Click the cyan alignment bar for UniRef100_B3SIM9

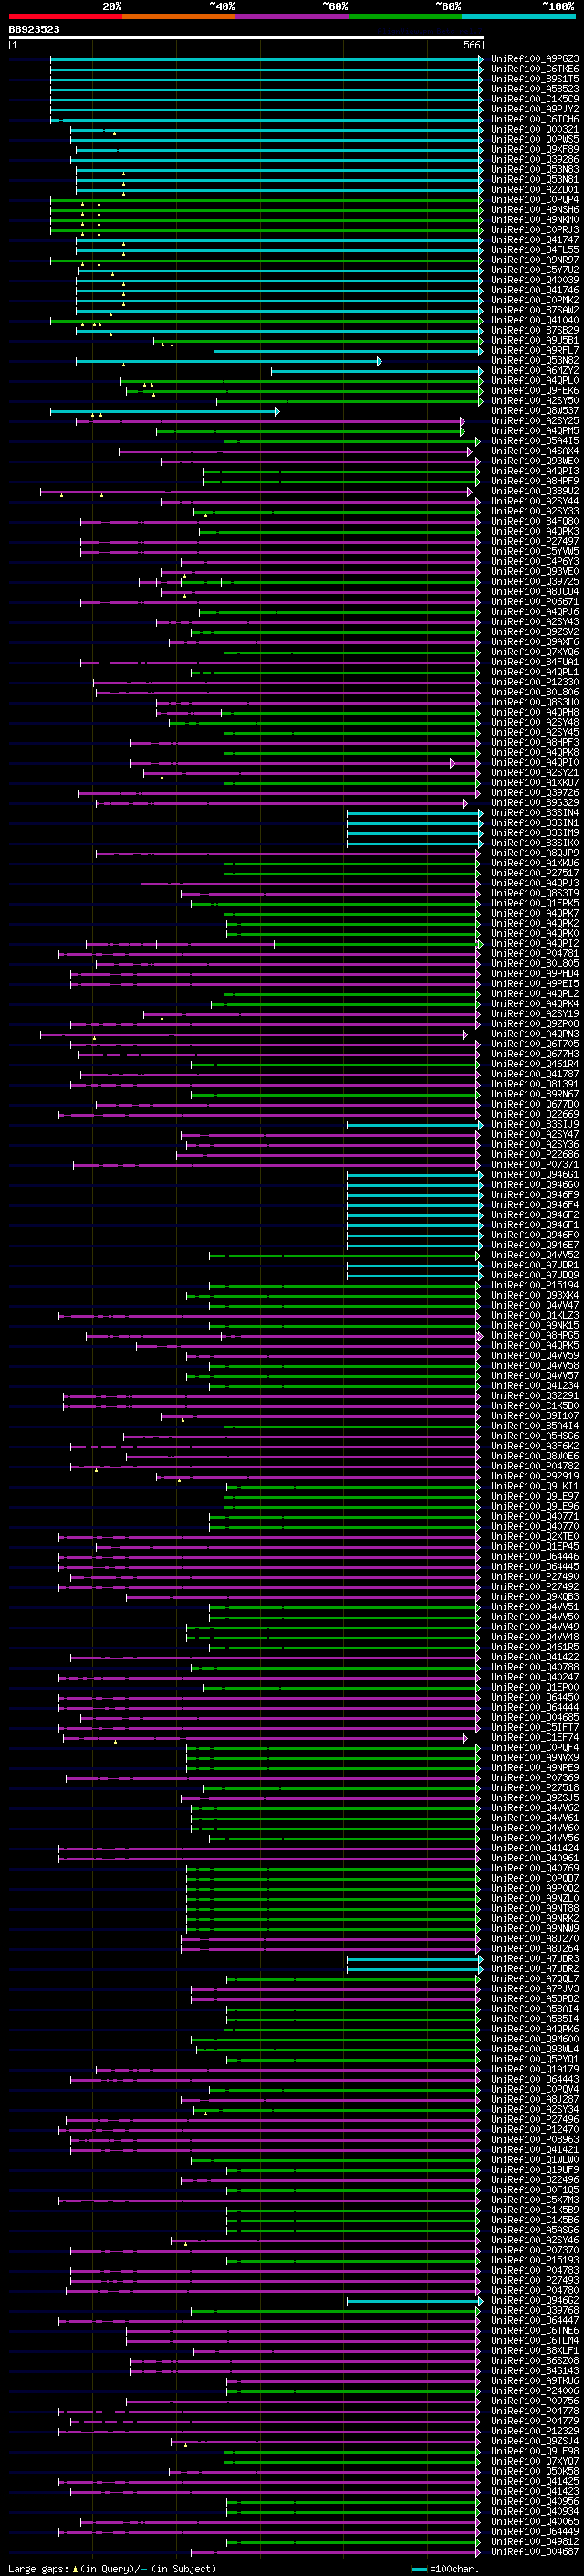coord(414,833)
